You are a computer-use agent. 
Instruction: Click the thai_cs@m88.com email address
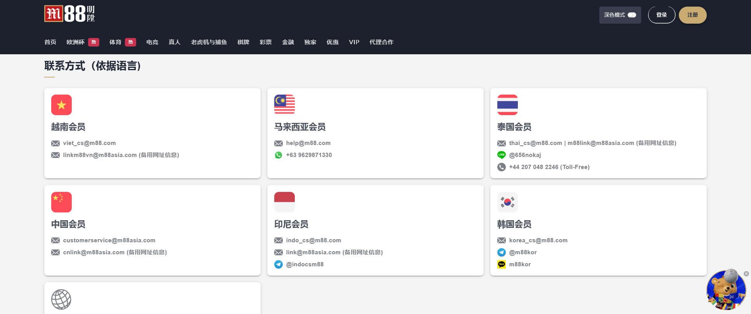pos(536,143)
